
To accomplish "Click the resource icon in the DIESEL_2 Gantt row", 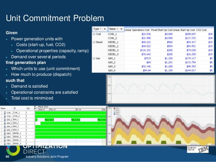I will pos(5,137).
